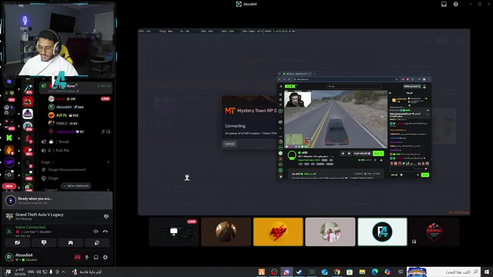Screen dimensions: 493x277
Task: Switch the ENG input language indicator
Action: [x=31, y=272]
